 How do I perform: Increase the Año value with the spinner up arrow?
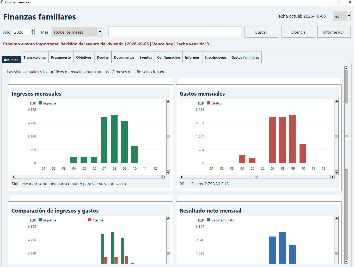[x=33, y=30]
